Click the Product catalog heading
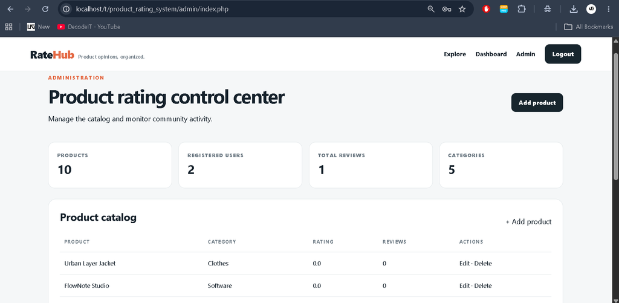 99,217
